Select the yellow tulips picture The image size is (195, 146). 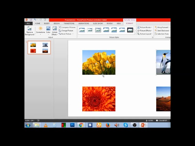coord(99,62)
